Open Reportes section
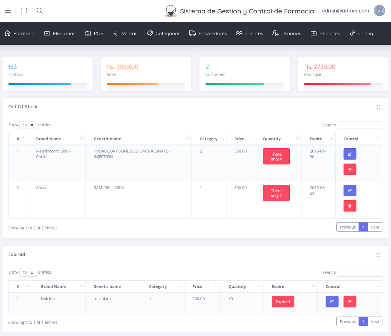Viewport: 391px width, 336px height. 325,33
